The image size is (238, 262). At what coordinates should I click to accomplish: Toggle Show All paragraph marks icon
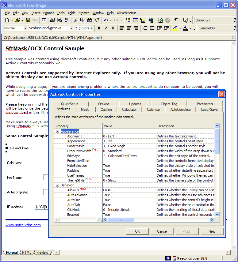[x=176, y=20]
